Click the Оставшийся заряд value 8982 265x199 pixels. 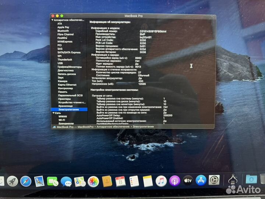(138, 58)
